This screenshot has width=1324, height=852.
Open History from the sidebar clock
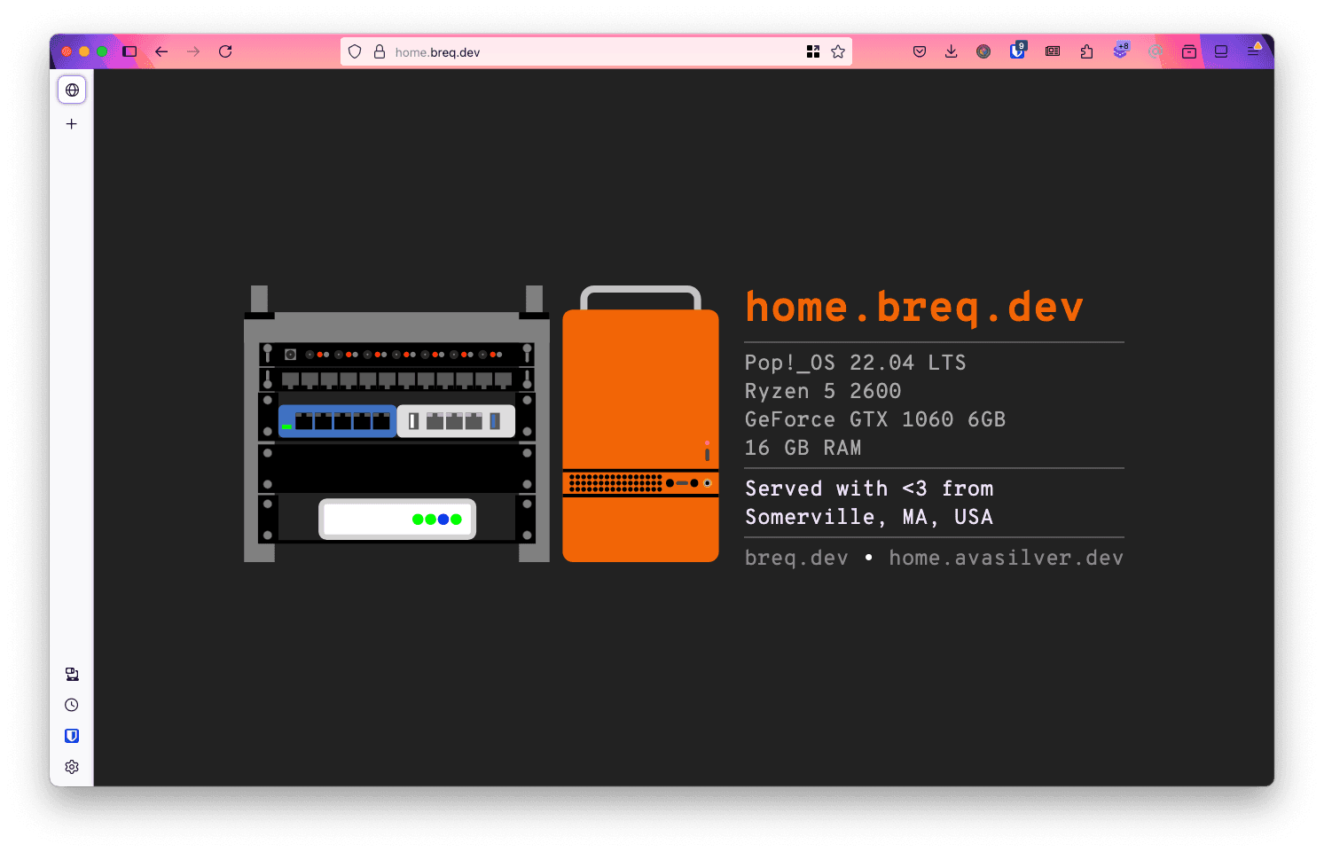coord(72,705)
